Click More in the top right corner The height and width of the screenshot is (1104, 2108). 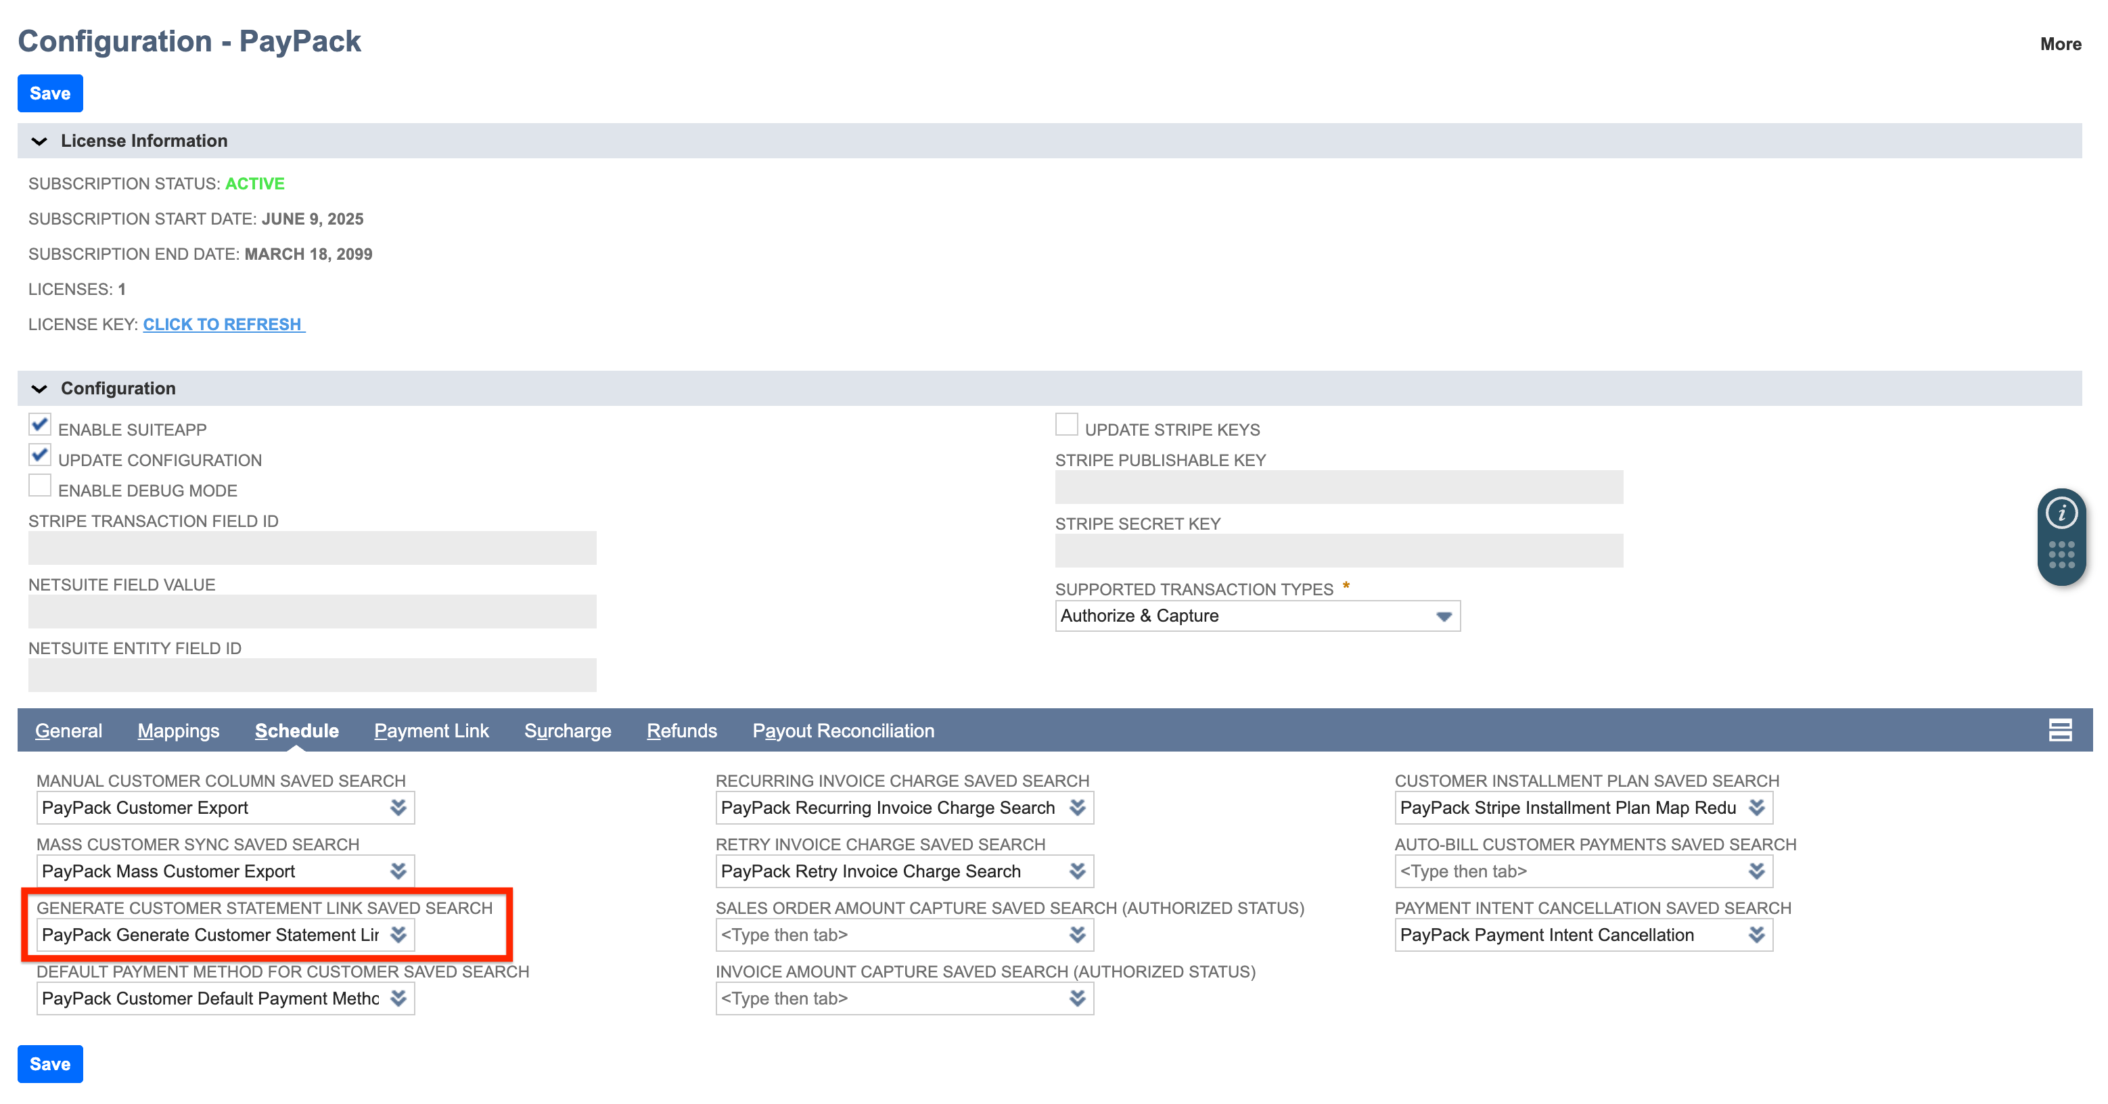pyautogui.click(x=2060, y=43)
